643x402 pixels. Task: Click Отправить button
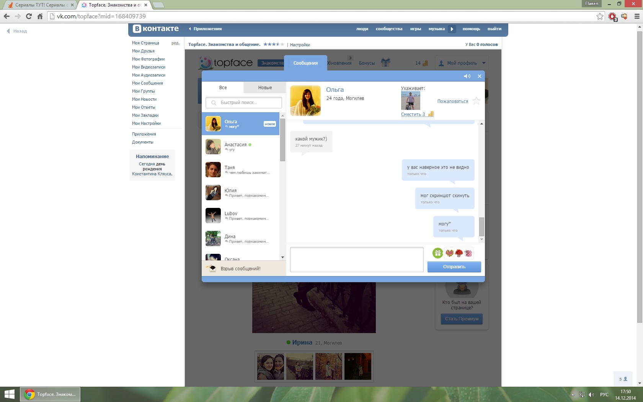[x=454, y=267]
